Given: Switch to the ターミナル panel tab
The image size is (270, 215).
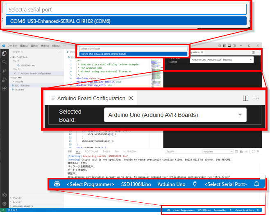Looking at the screenshot, I should click(106, 152).
